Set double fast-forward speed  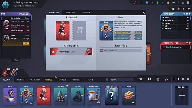[183, 79]
